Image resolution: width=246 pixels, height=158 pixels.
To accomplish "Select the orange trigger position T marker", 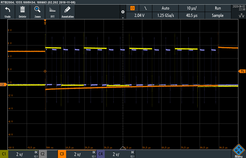I will pyautogui.click(x=45, y=22).
